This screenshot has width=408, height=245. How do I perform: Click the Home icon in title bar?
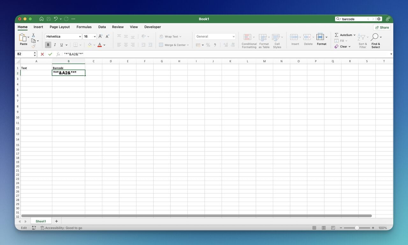point(41,19)
